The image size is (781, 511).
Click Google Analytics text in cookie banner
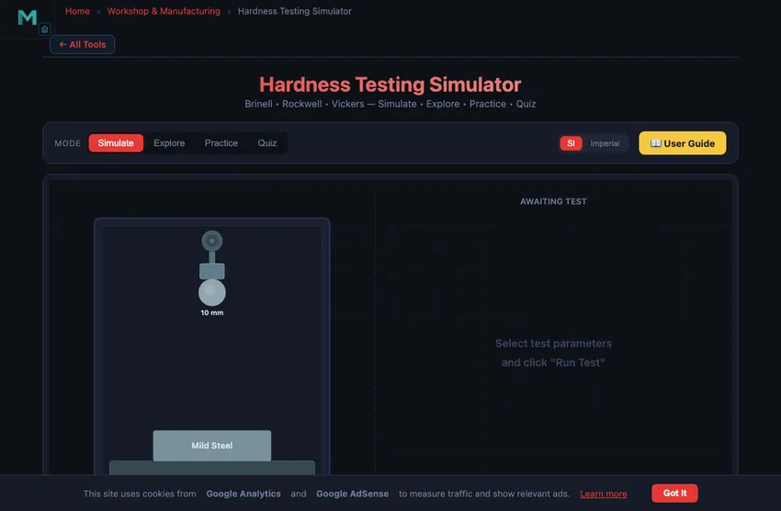(243, 494)
